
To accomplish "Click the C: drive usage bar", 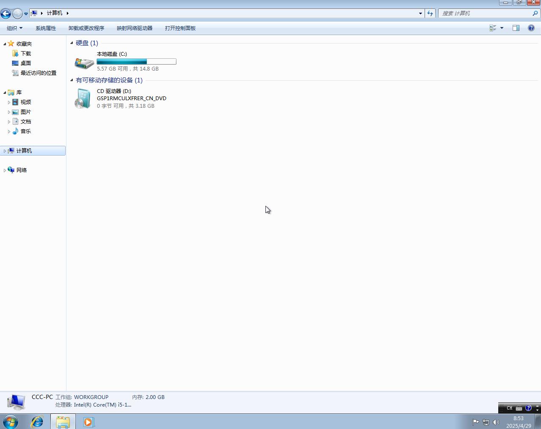I will pyautogui.click(x=136, y=62).
